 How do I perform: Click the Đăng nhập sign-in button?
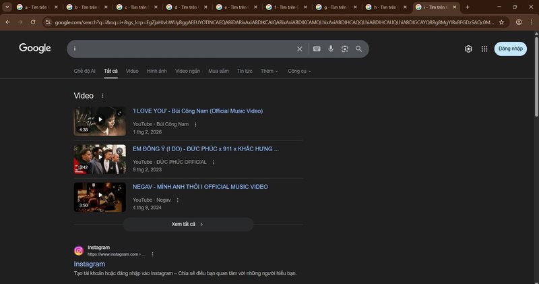[x=511, y=49]
